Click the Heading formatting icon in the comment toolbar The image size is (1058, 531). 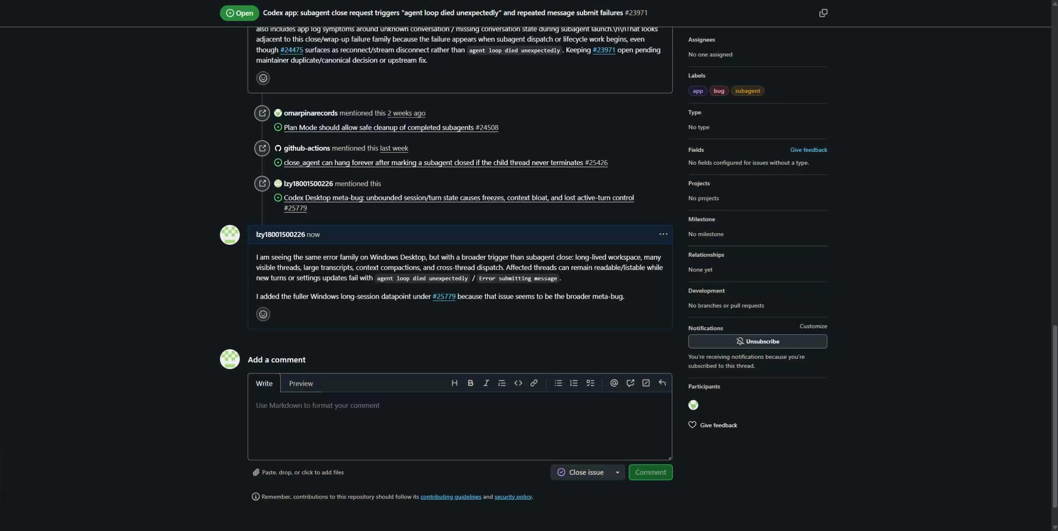coord(454,383)
